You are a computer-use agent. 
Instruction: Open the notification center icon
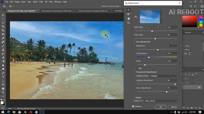click(x=200, y=112)
